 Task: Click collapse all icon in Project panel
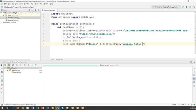[x=32, y=10]
